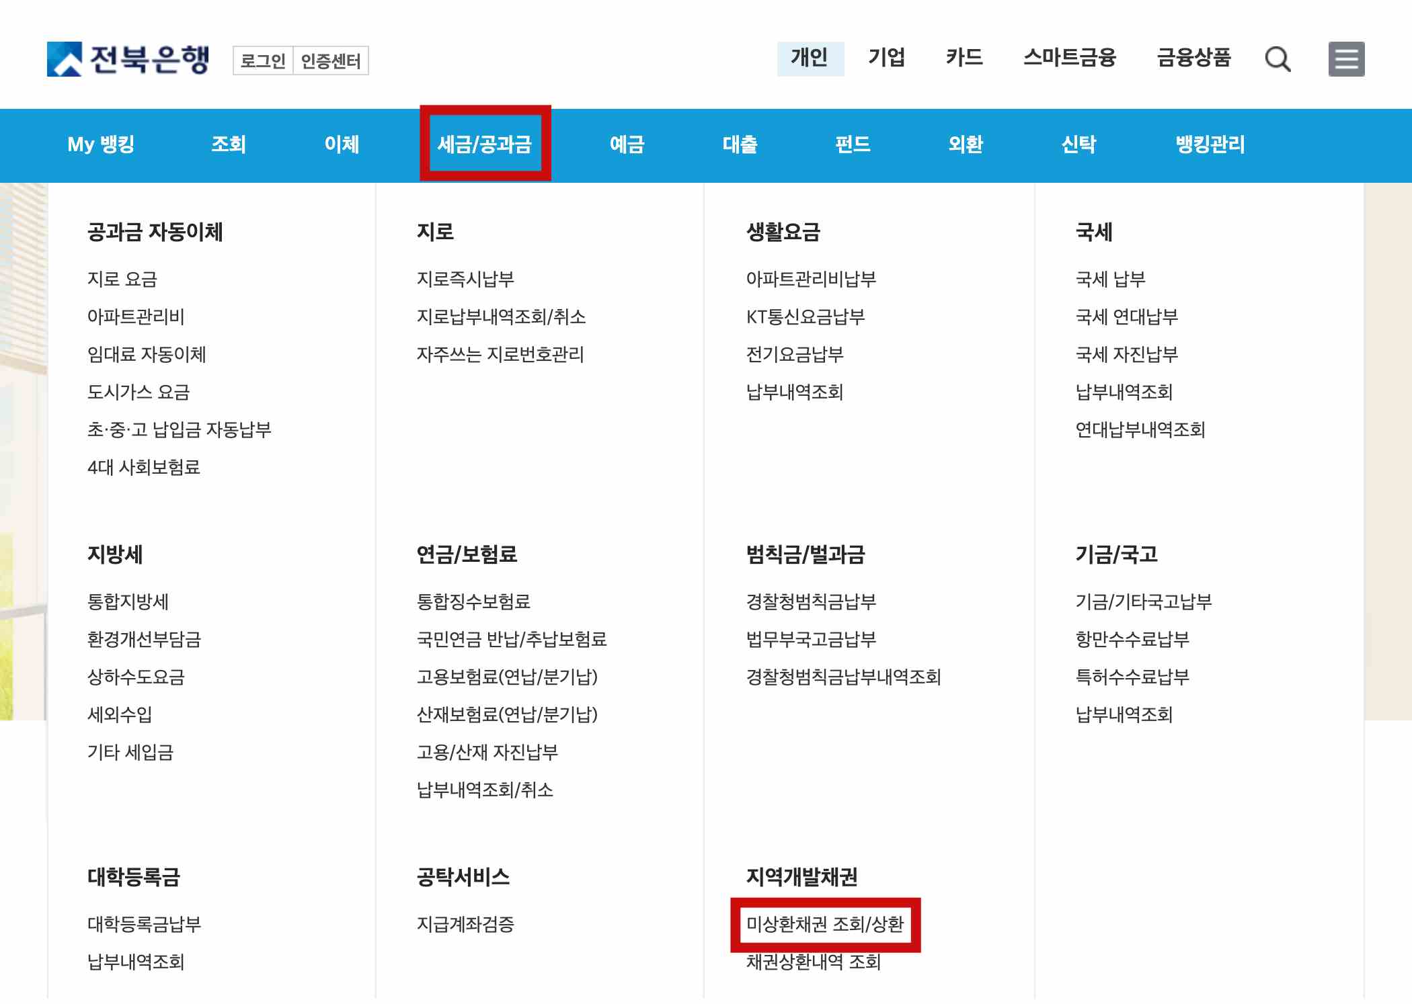Open the hamburger menu icon
The height and width of the screenshot is (1004, 1412).
click(1345, 59)
